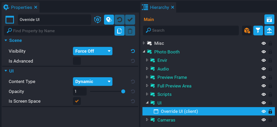Click the orange template cube icon
The height and width of the screenshot is (127, 277).
click(247, 30)
